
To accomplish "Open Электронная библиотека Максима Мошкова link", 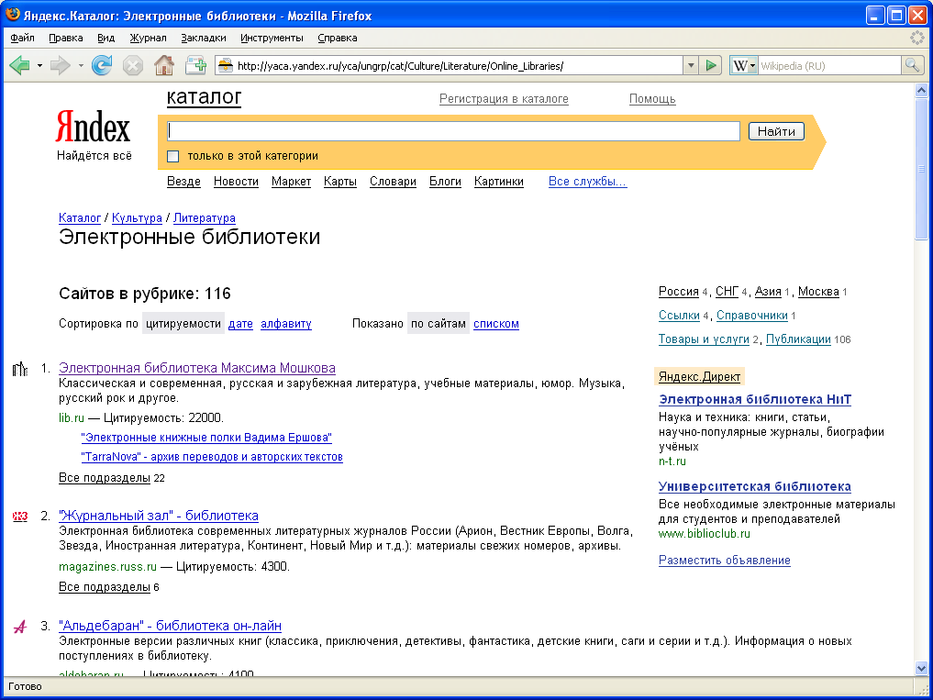I will coord(197,368).
